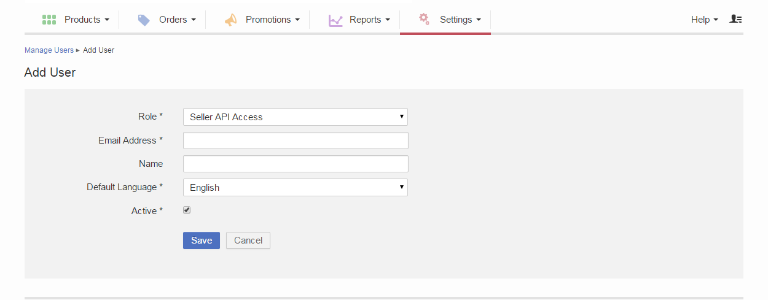The width and height of the screenshot is (768, 300).
Task: Uncheck the Active checkbox
Action: (187, 210)
